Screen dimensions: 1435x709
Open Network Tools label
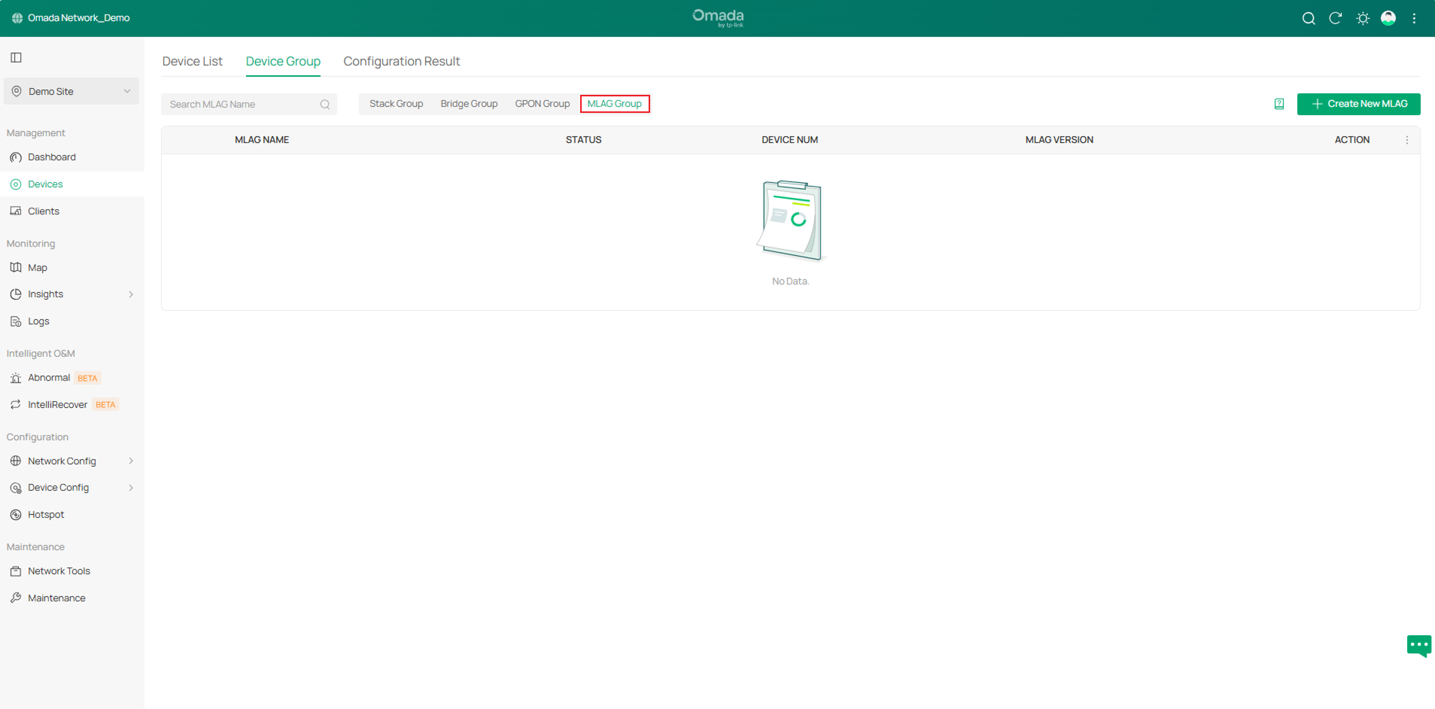point(59,571)
